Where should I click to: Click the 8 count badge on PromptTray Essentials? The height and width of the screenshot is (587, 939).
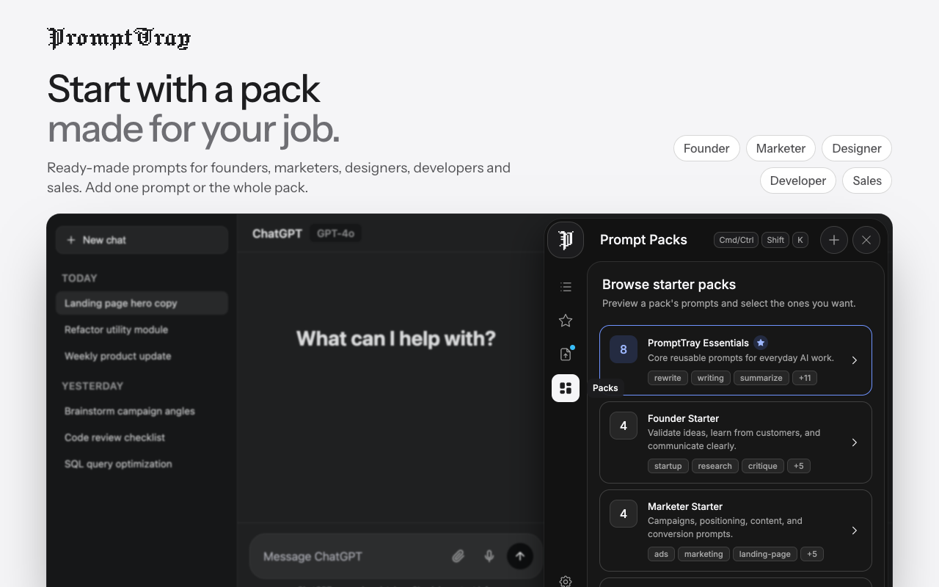(624, 349)
